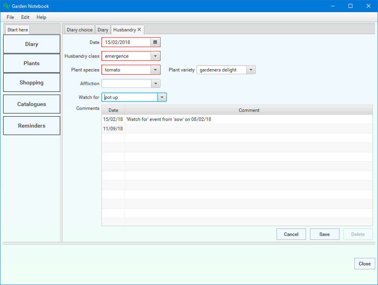Switch to the Diary tab
This screenshot has height=285, width=378.
pyautogui.click(x=103, y=30)
